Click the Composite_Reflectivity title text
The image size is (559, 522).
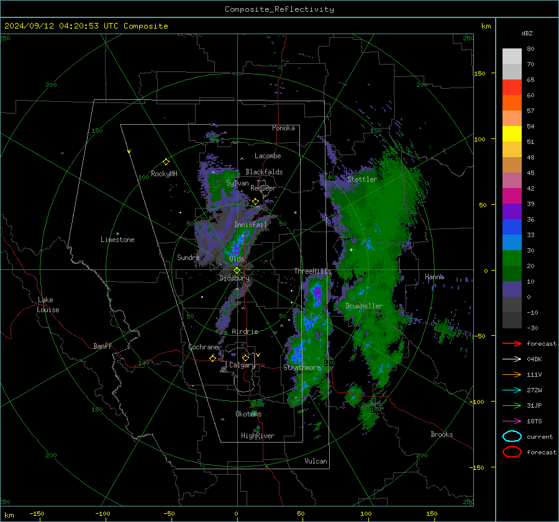279,9
